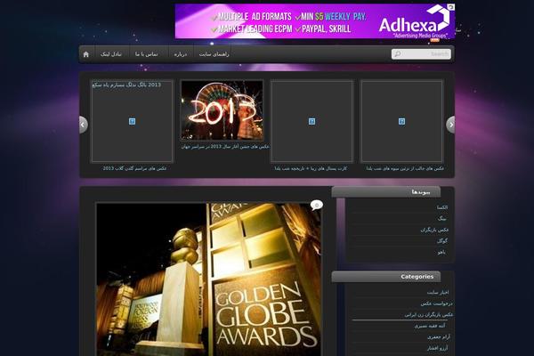The width and height of the screenshot is (534, 356).
Task: Open the 2013 fireworks thumbnail
Action: 222,110
